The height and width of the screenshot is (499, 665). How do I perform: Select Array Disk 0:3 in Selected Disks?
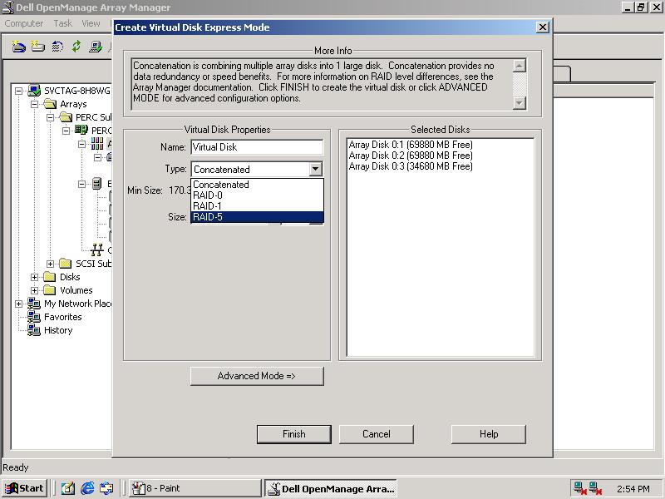(411, 166)
